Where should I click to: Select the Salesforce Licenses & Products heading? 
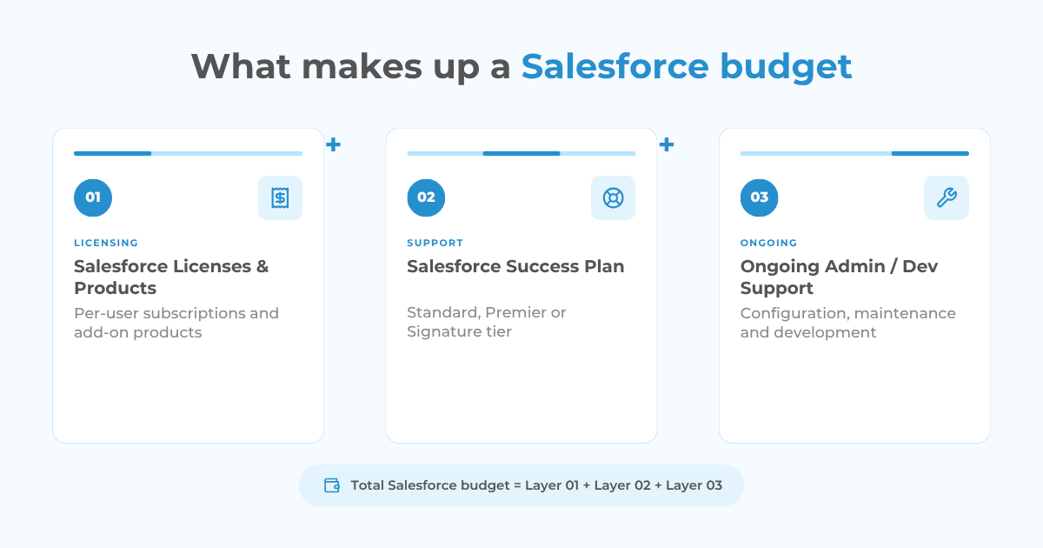click(171, 277)
